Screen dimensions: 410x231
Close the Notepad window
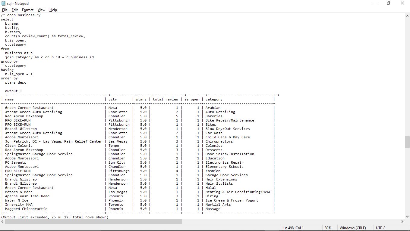coord(402,3)
